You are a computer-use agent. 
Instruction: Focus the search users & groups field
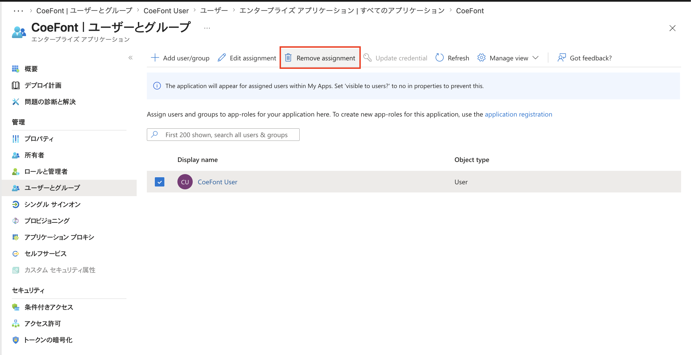point(223,135)
